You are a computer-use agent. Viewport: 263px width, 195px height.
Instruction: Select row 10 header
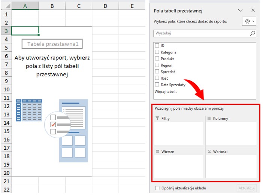6,89
